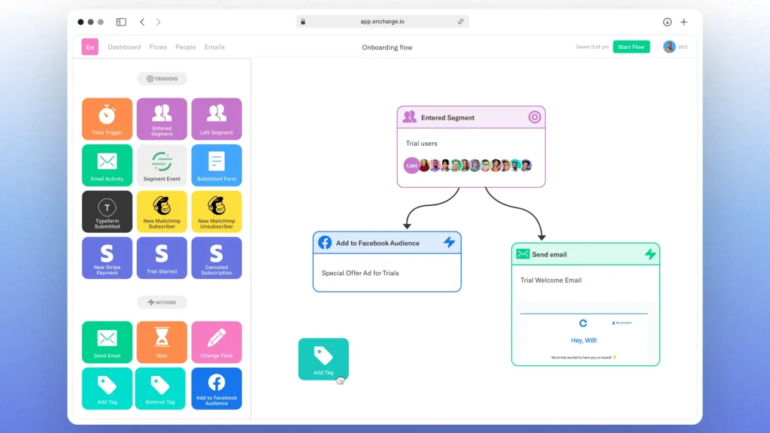Choose the Typeform Submitted trigger

click(106, 211)
